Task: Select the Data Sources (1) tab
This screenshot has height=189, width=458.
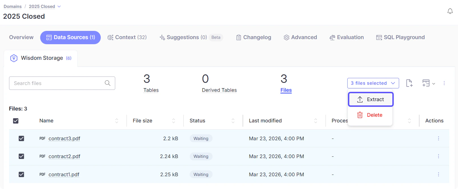Action: [70, 37]
